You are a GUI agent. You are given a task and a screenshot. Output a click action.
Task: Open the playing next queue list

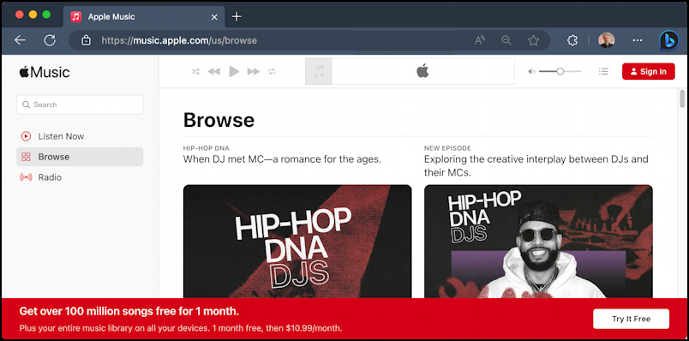point(603,71)
